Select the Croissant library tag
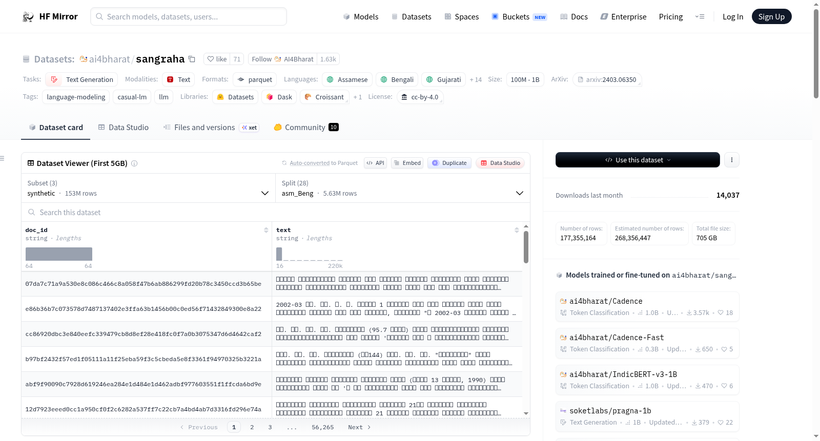820x441 pixels. 324,97
